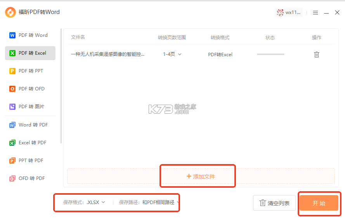345x218 pixels.
Task: Click the Word document icon for Word转PDF
Action: pos(12,125)
